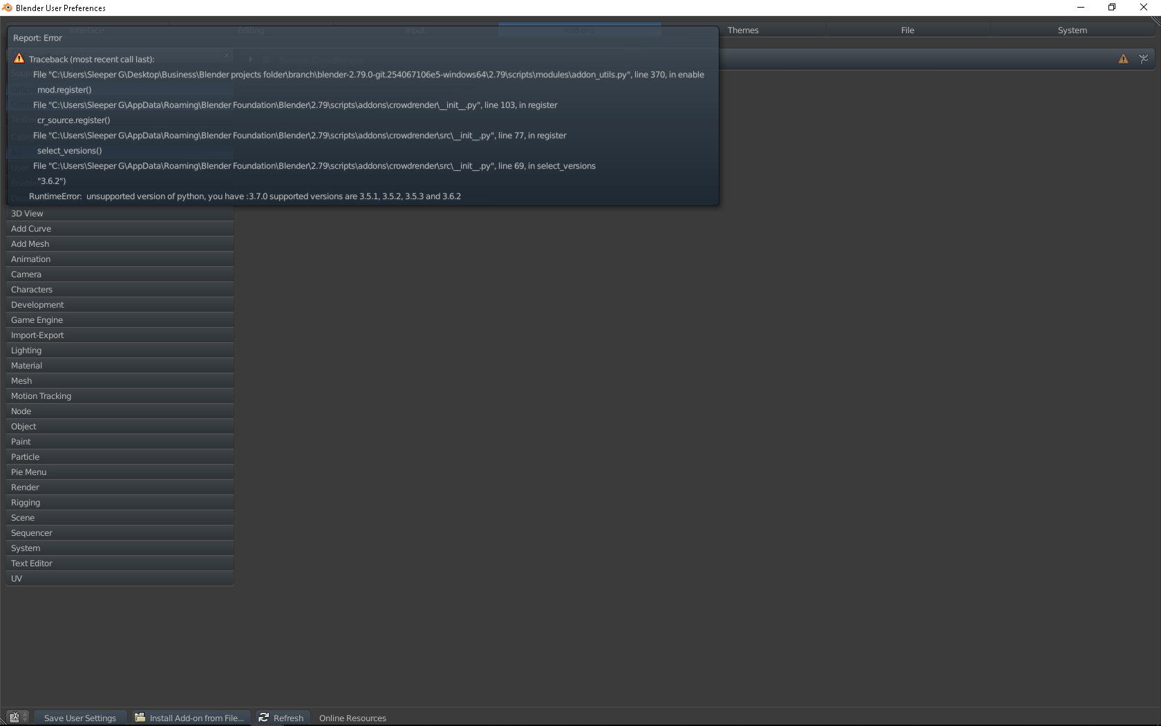Choose the Object addon category
The height and width of the screenshot is (726, 1161).
[x=120, y=427]
